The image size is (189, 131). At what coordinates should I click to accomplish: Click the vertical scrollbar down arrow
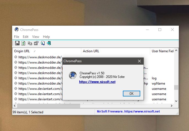(176, 101)
